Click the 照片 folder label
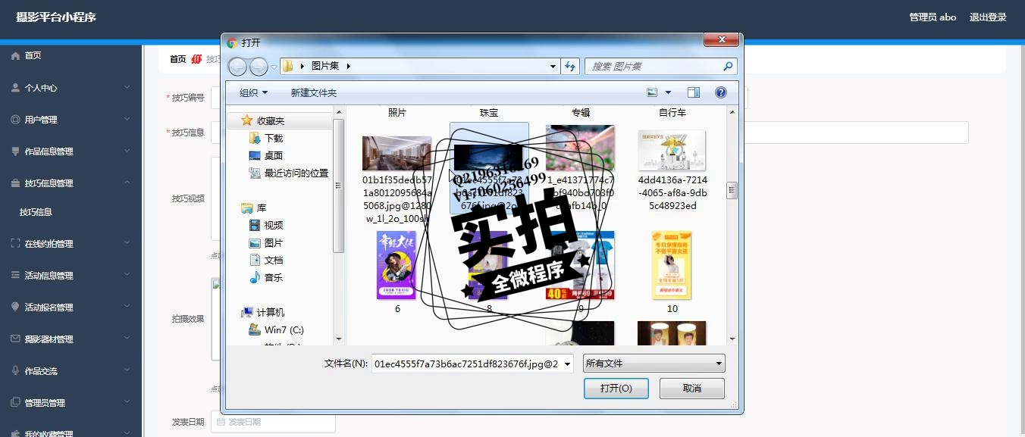Screen dimensions: 1025x437 [x=397, y=113]
